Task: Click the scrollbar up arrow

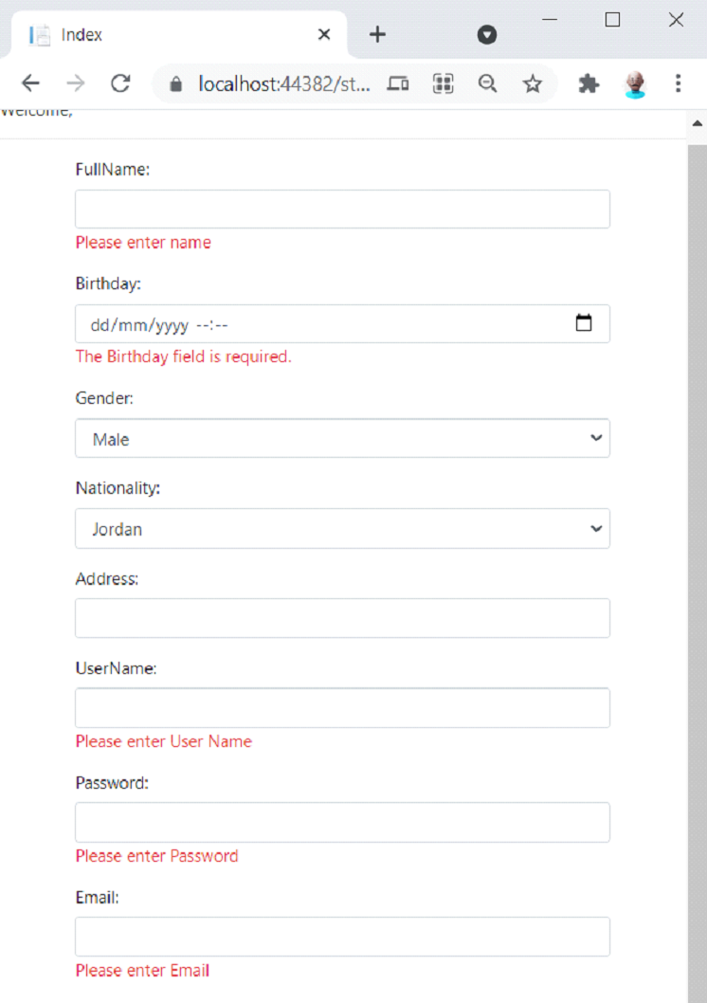Action: (x=698, y=123)
